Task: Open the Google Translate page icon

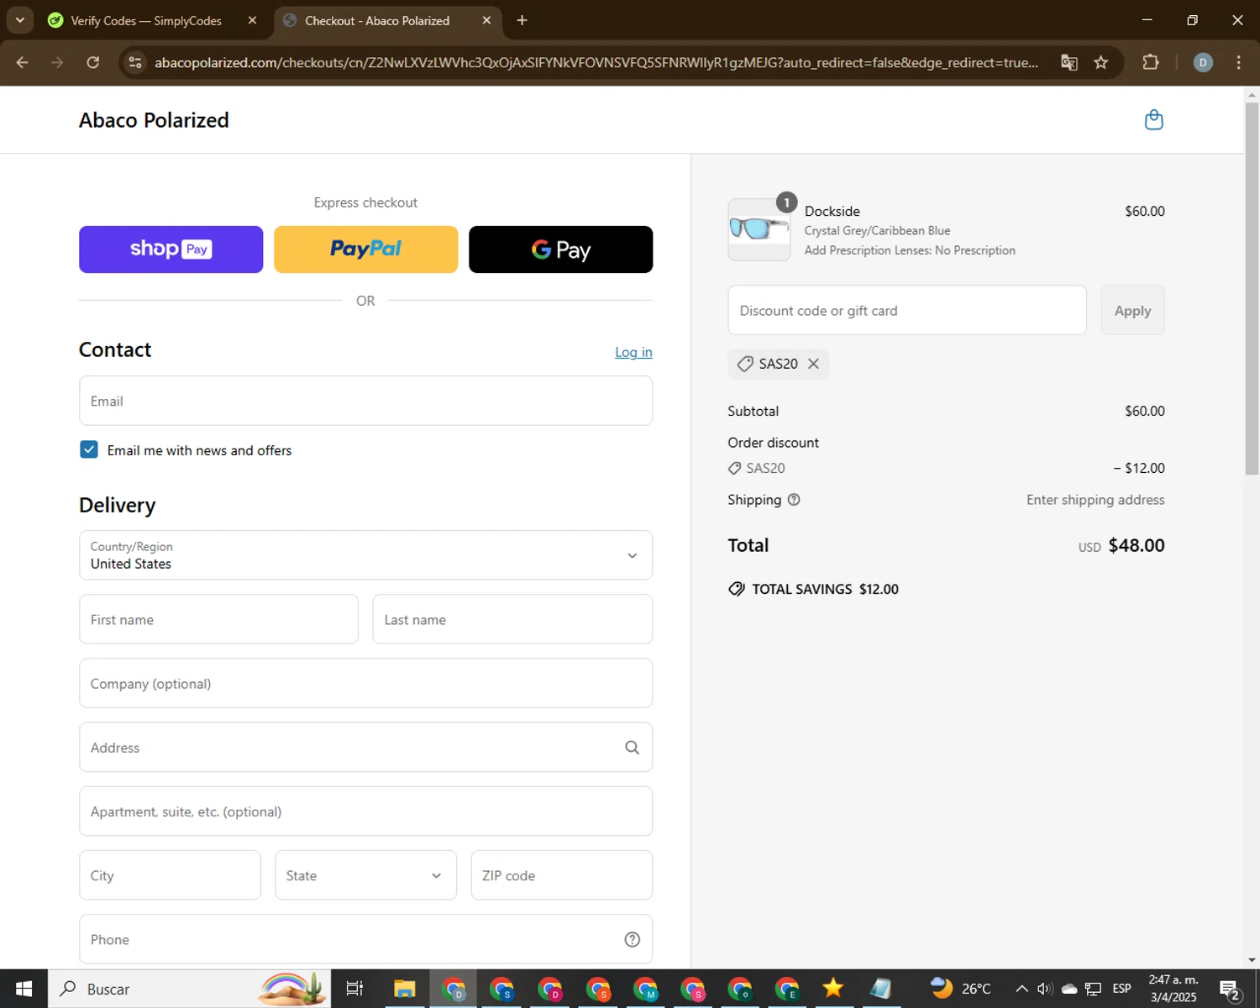Action: point(1069,62)
